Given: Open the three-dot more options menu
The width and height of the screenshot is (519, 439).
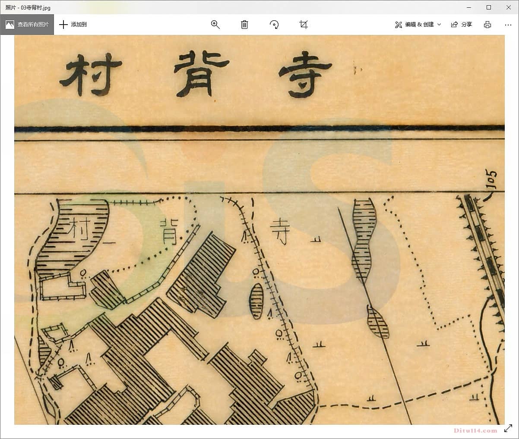Looking at the screenshot, I should pyautogui.click(x=508, y=25).
